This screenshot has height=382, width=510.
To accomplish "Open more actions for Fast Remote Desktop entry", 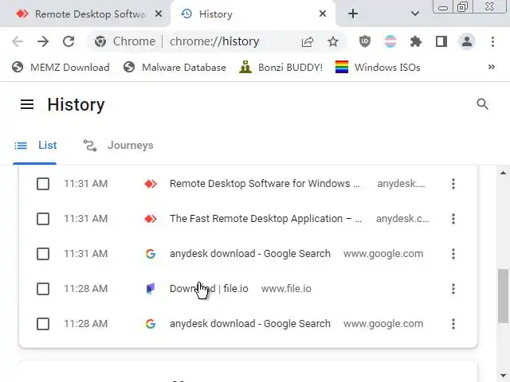I will point(453,219).
